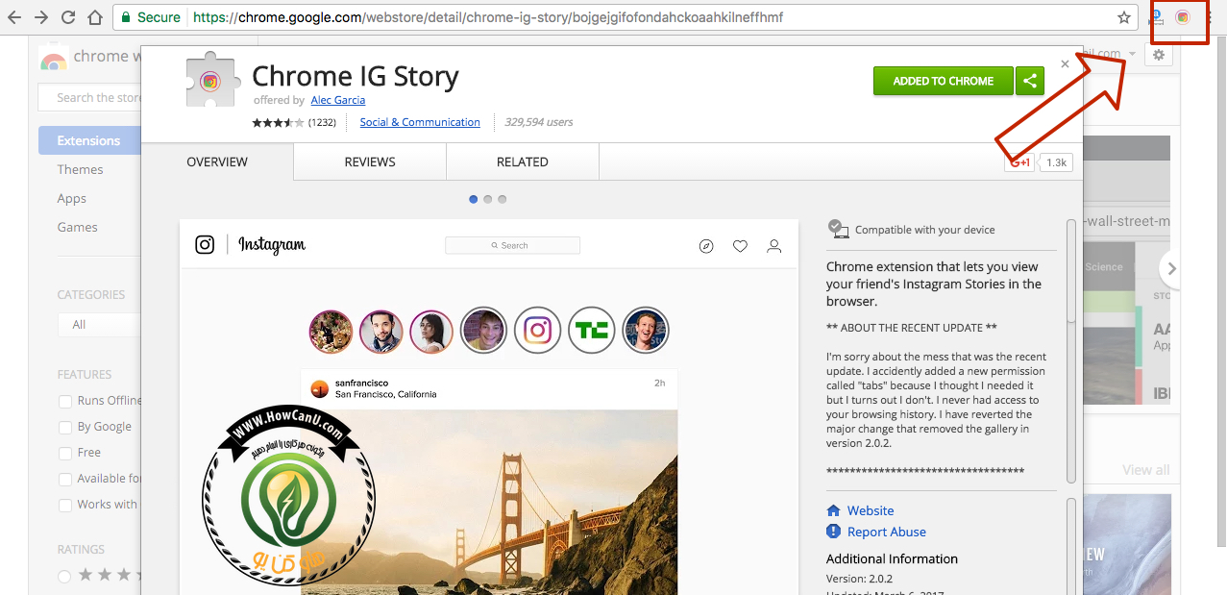The image size is (1227, 595).
Task: Select the second screenshot carousel dot
Action: (488, 199)
